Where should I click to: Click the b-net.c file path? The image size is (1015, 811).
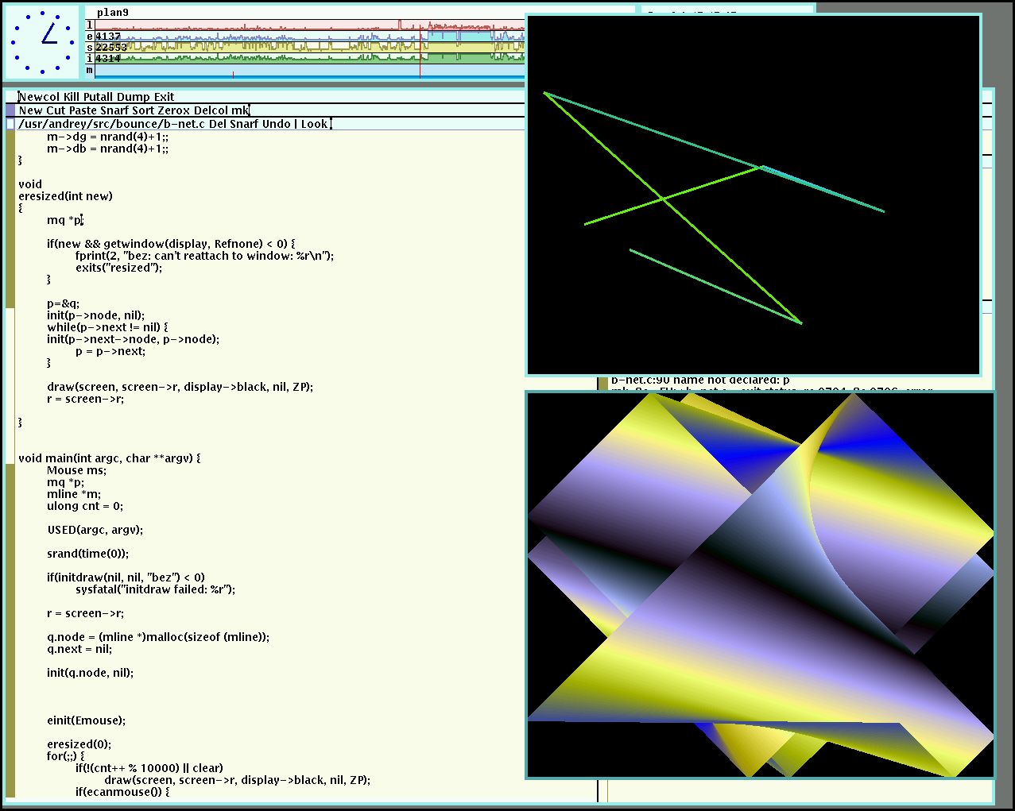111,124
